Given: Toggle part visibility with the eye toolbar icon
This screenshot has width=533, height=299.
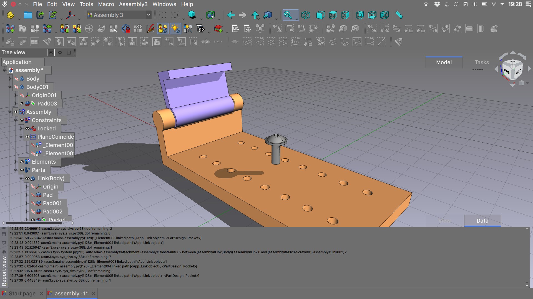Looking at the screenshot, I should pyautogui.click(x=138, y=29).
